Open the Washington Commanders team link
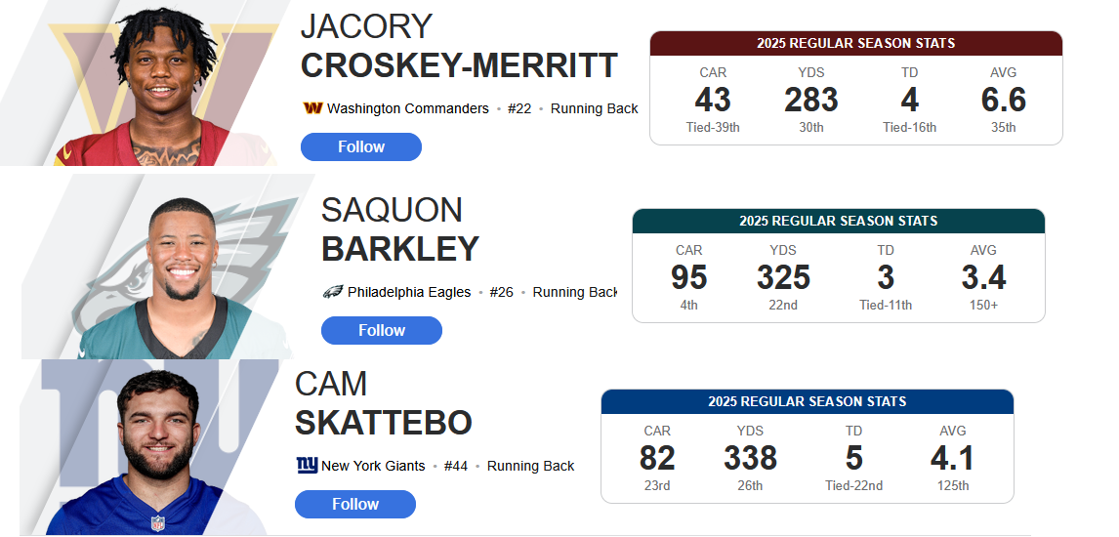The height and width of the screenshot is (537, 1119). pyautogui.click(x=407, y=108)
